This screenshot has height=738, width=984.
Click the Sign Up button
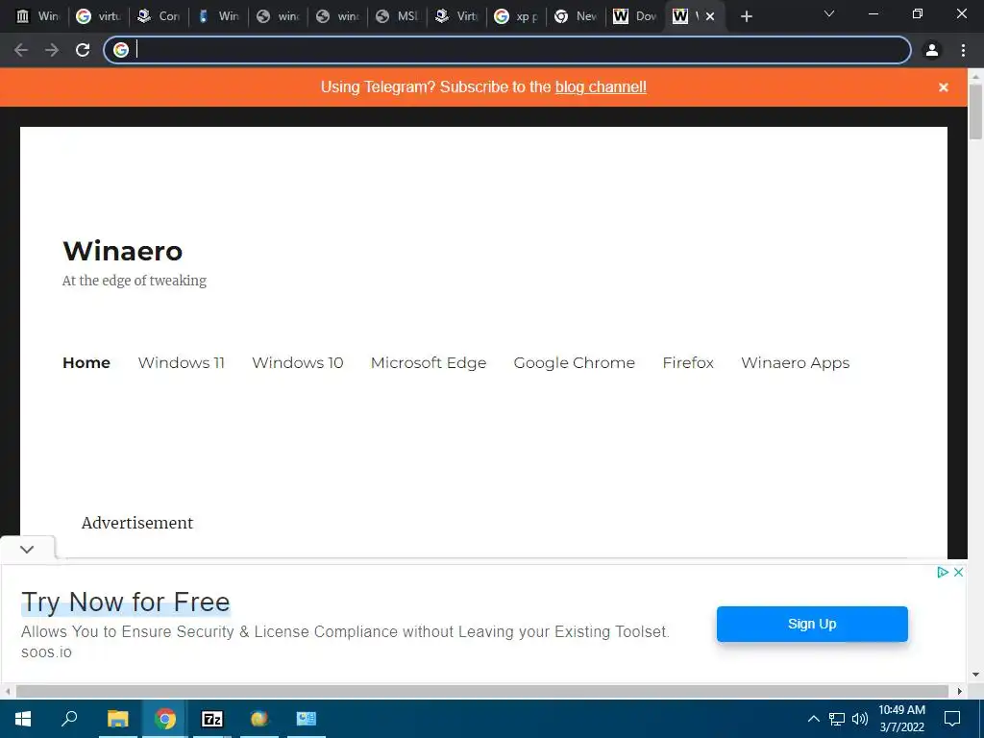click(x=812, y=624)
